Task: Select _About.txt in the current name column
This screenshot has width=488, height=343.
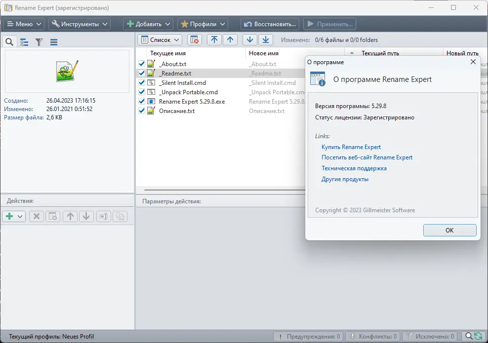Action: click(172, 64)
